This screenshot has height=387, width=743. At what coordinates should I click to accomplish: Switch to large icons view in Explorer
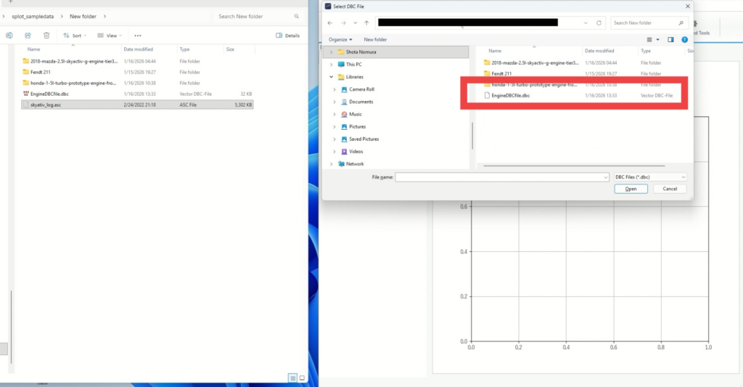(303, 378)
